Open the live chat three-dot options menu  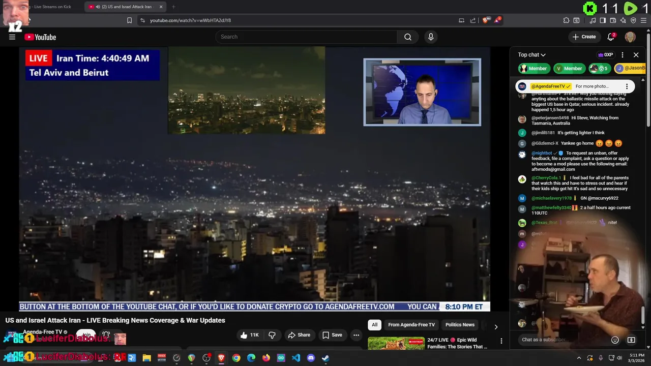tap(623, 55)
